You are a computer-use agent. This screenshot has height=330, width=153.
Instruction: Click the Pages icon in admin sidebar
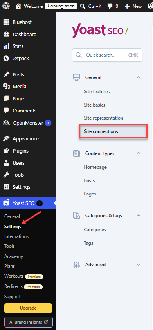pos(7,98)
